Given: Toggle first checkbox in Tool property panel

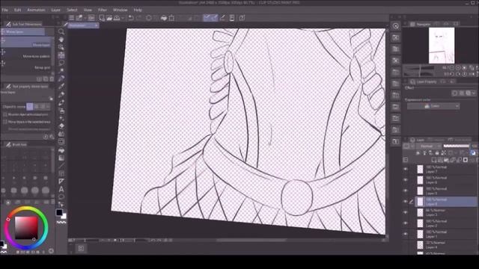Looking at the screenshot, I should tap(5, 114).
